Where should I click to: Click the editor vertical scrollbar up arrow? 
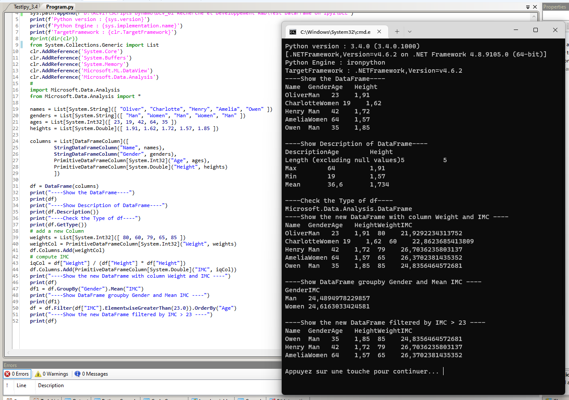pyautogui.click(x=534, y=17)
